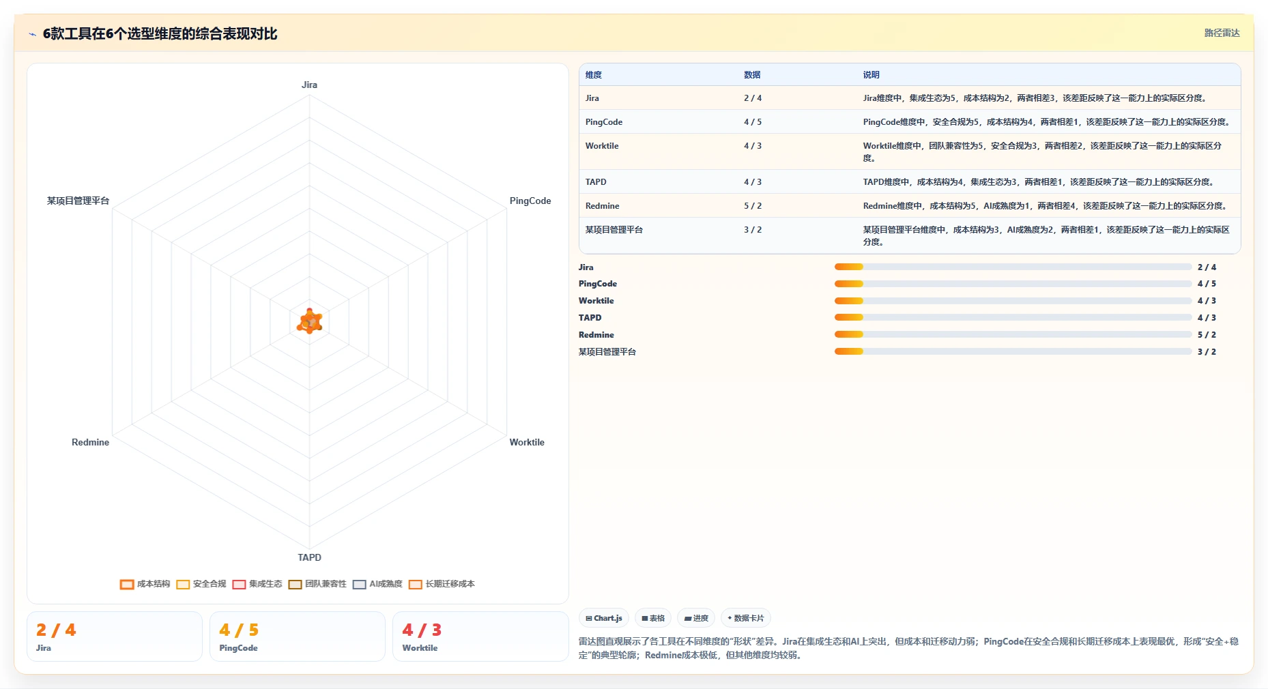Open the Worktile 4 / 3 data card
This screenshot has width=1268, height=689.
coord(480,636)
